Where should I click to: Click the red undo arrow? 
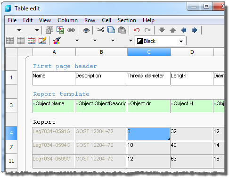pyautogui.click(x=137, y=30)
